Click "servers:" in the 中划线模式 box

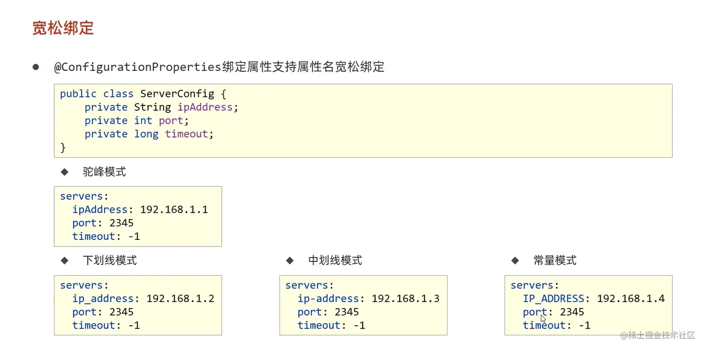coord(309,285)
